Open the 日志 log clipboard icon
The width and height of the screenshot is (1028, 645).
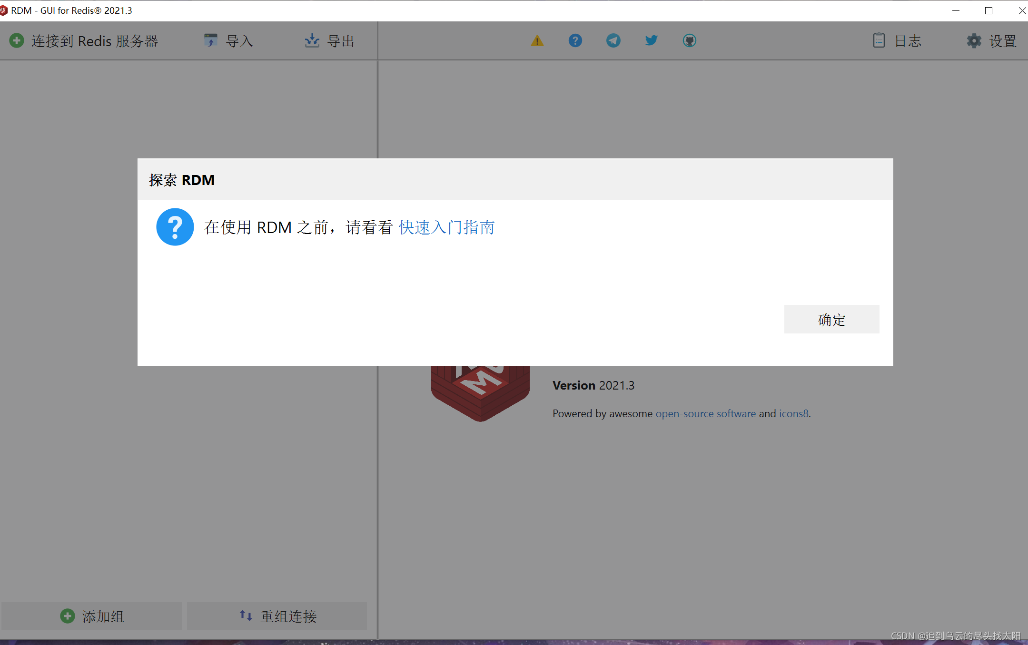point(879,41)
